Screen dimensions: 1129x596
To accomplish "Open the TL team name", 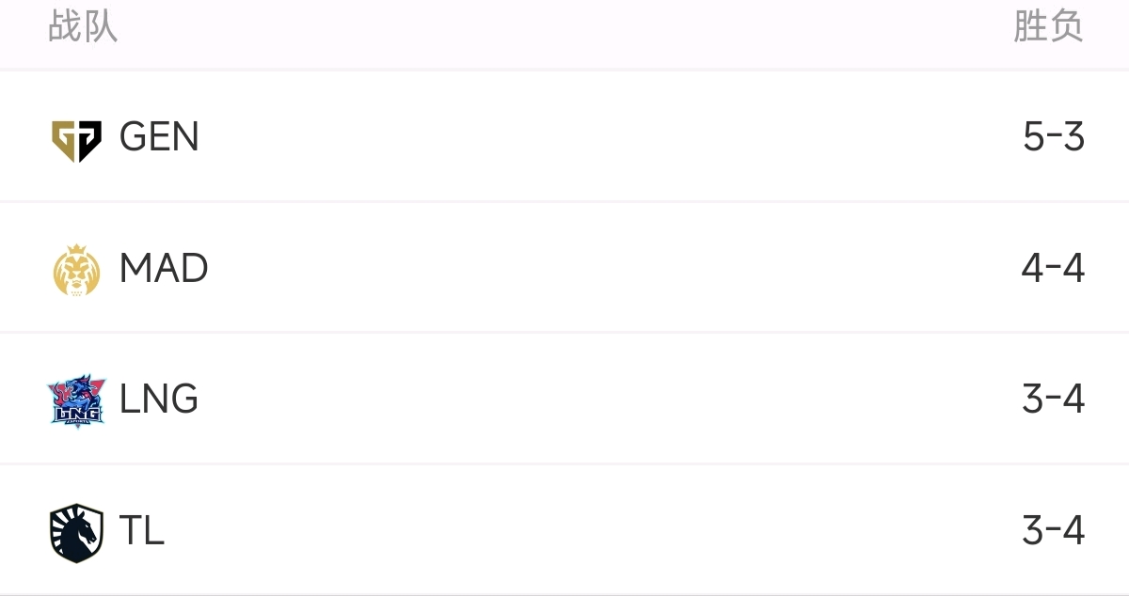I will (142, 532).
